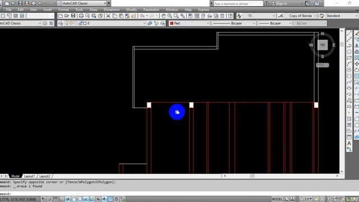
Task: Click the Autodesk Exchange X icon
Action: pyautogui.click(x=307, y=3)
